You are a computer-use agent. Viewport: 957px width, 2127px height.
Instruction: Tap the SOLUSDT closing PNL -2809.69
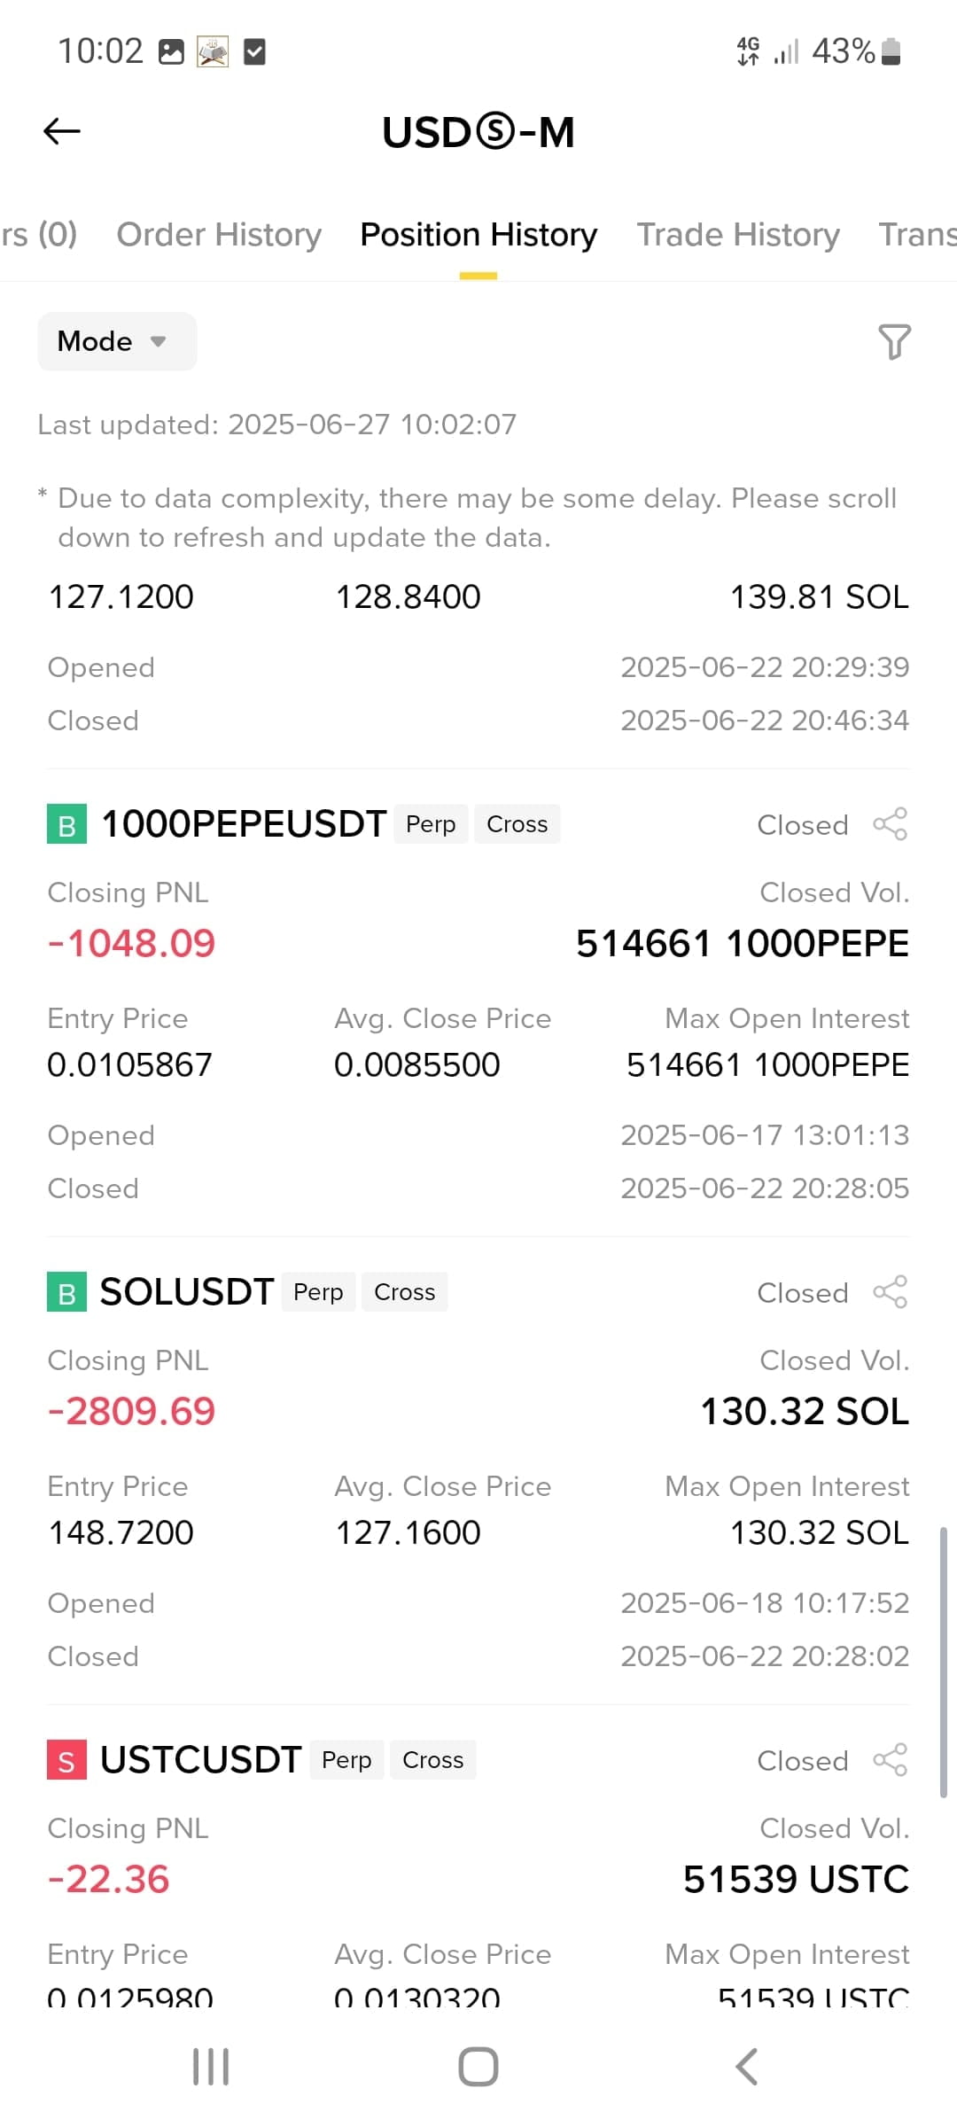point(131,1411)
